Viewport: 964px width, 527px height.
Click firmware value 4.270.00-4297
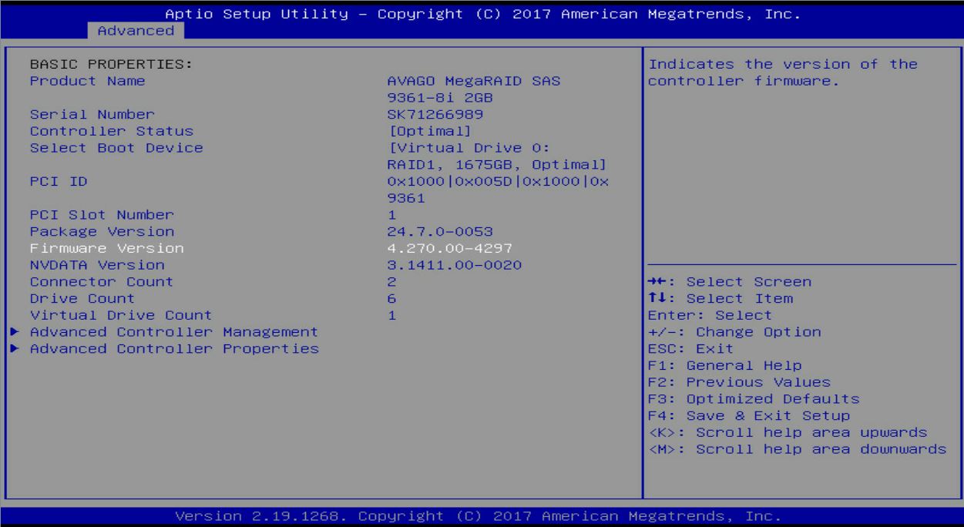pos(449,248)
